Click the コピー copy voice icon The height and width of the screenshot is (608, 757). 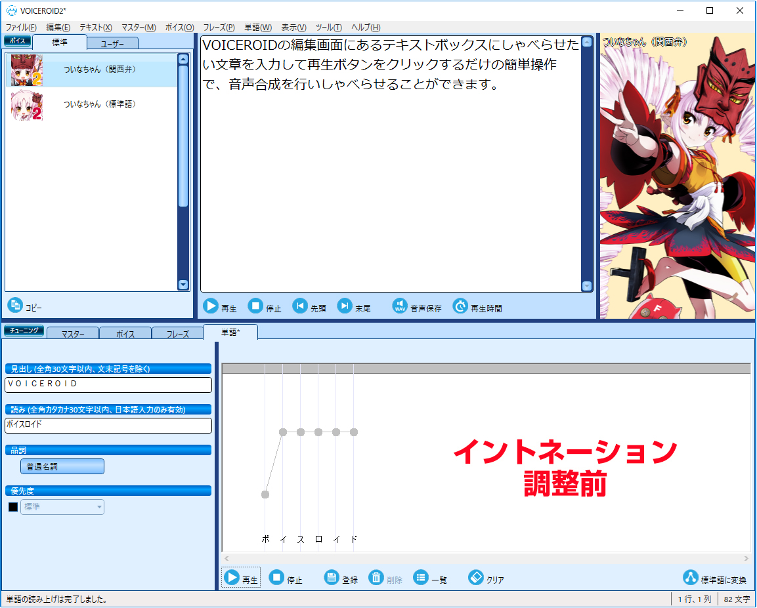pyautogui.click(x=15, y=305)
